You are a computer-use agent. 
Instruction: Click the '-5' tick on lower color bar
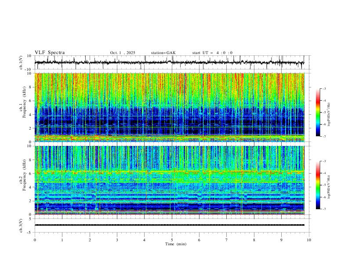(324, 185)
